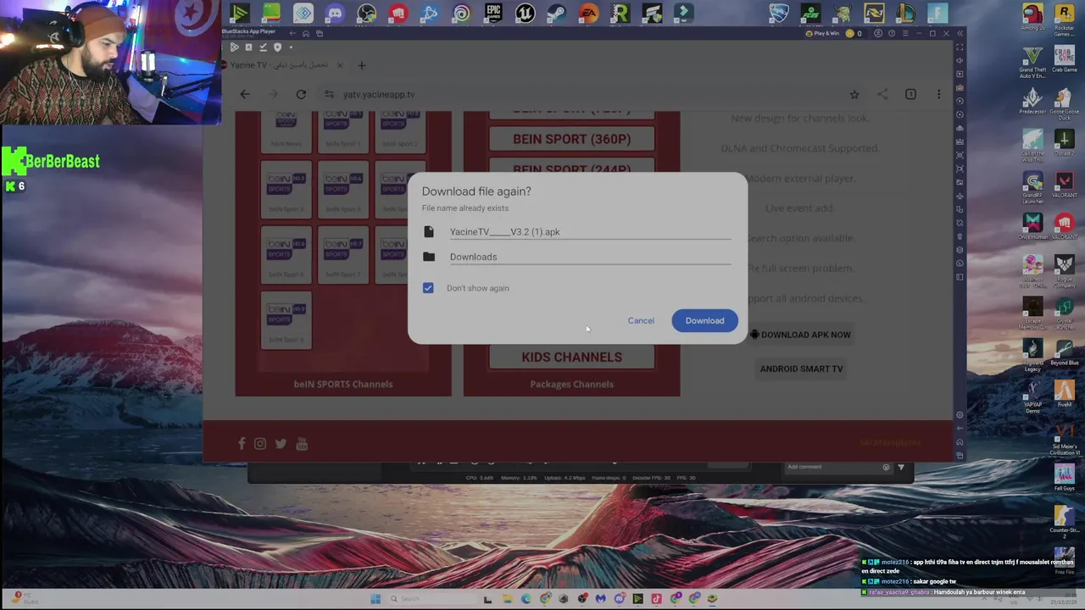Open Crab Game desktop icon
The height and width of the screenshot is (610, 1085).
tap(1064, 59)
